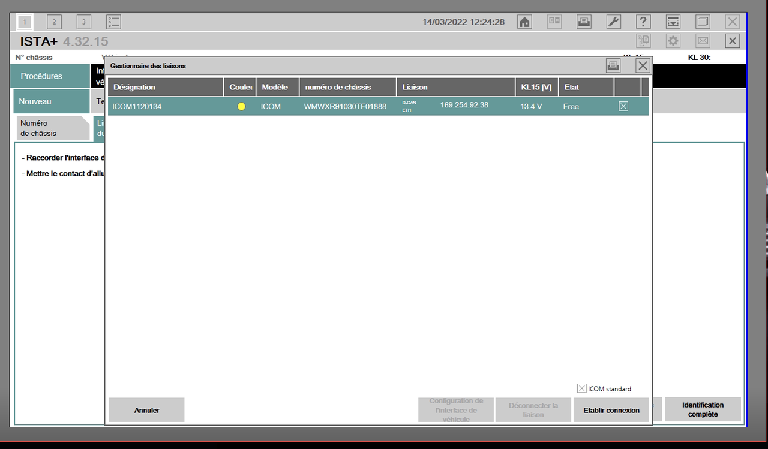Click Identification complète button

(x=703, y=410)
